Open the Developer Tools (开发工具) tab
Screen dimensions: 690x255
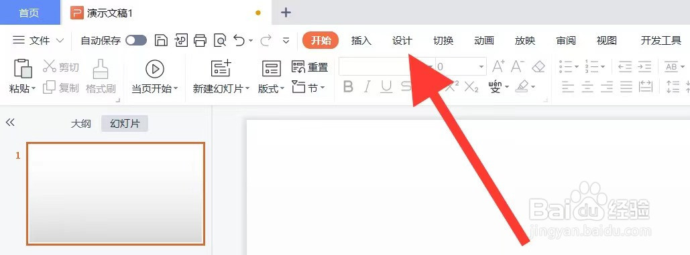tap(661, 41)
